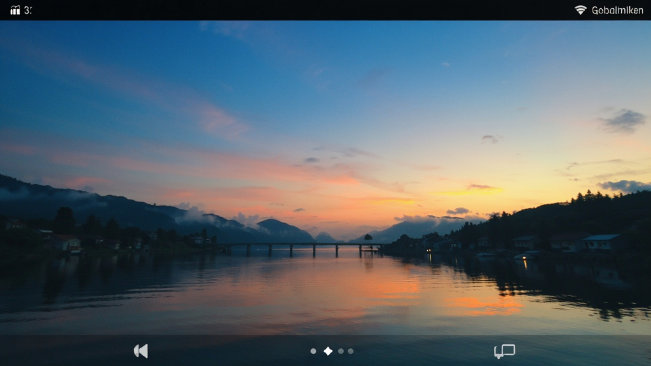Open the screen cast icon in bottom bar

click(x=504, y=351)
